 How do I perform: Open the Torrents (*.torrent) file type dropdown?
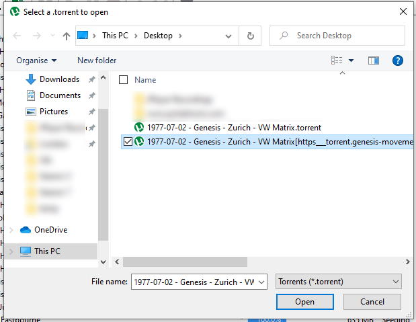[x=339, y=282]
